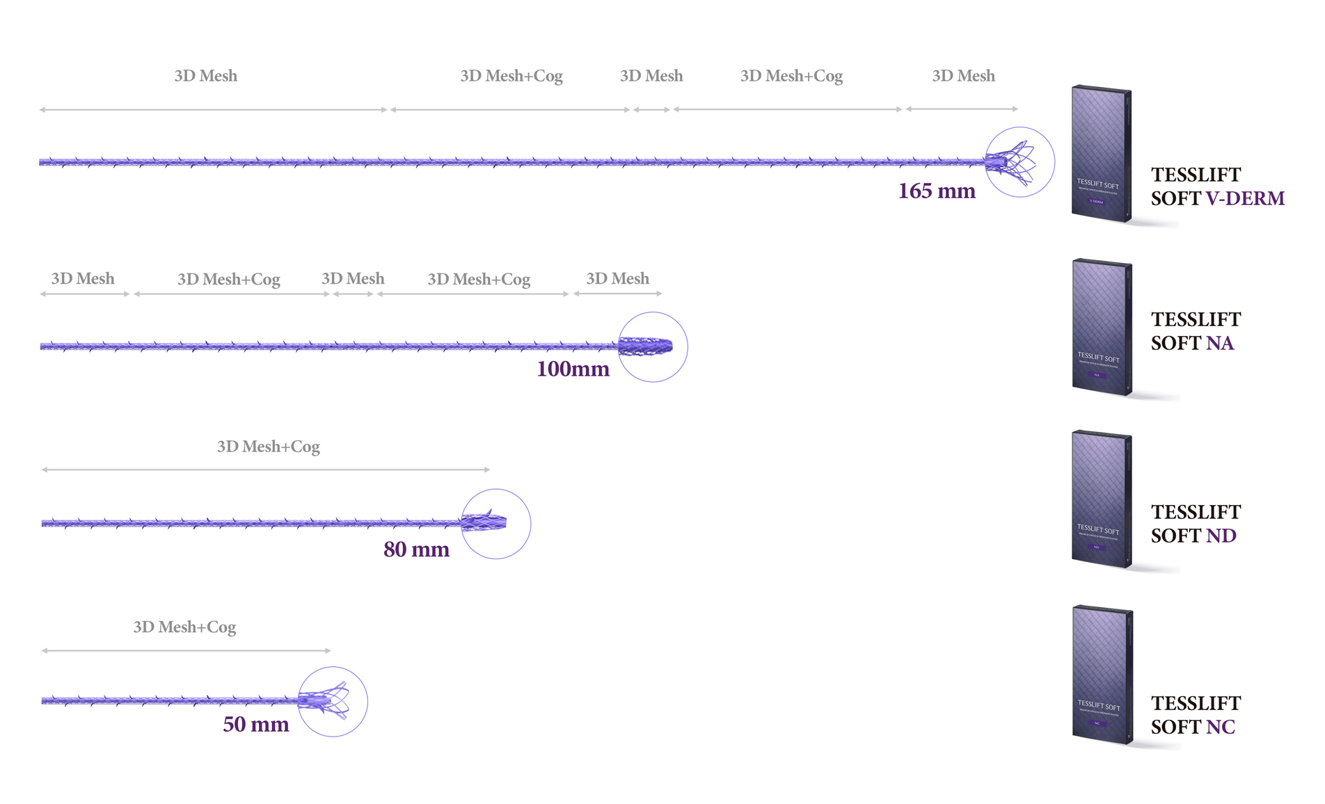Click the TESSLIFT SOFT ND product box
The height and width of the screenshot is (804, 1325).
(1102, 499)
